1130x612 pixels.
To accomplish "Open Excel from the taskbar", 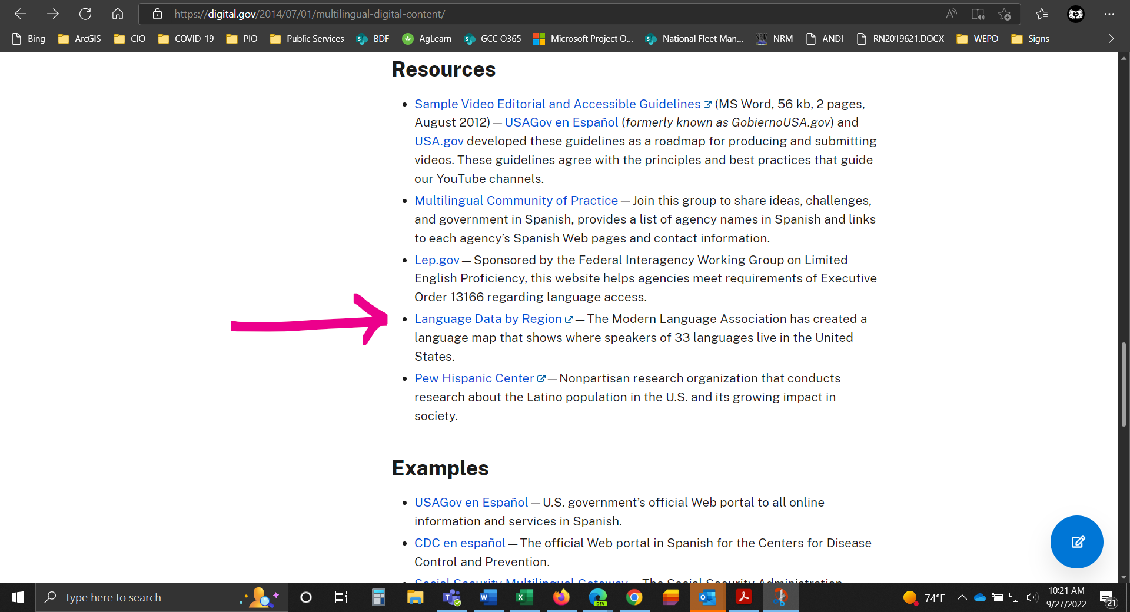I will point(524,597).
